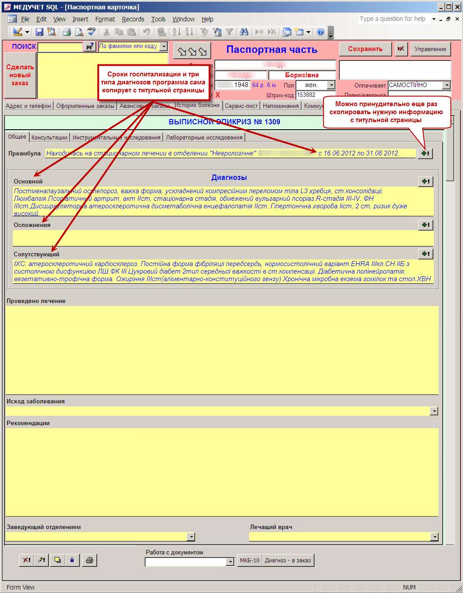
Task: Click plus button for Осложнения
Action: tap(426, 225)
